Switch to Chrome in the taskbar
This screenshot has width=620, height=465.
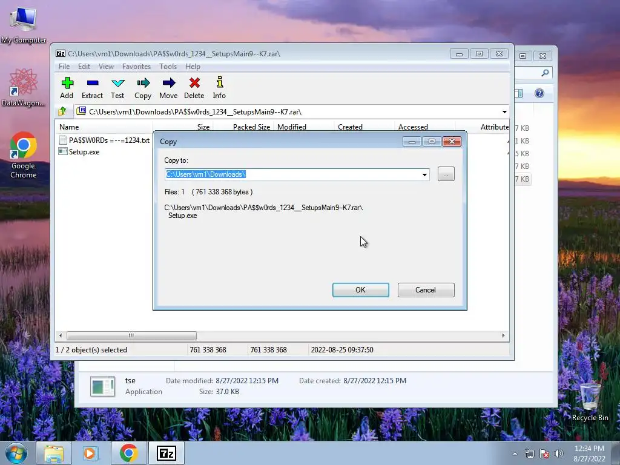tap(128, 453)
